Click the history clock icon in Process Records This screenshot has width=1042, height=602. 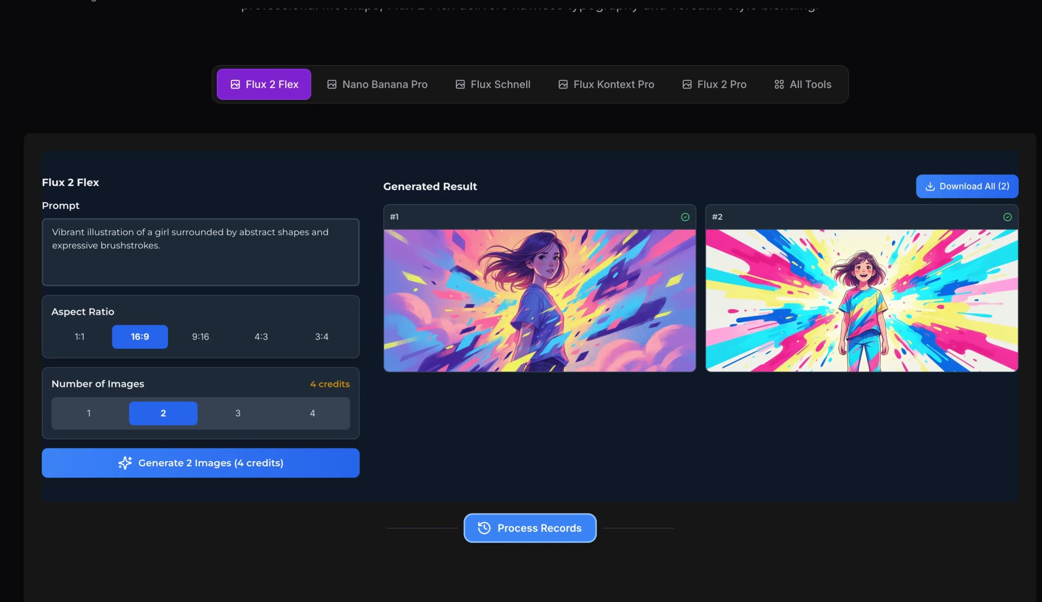coord(484,528)
